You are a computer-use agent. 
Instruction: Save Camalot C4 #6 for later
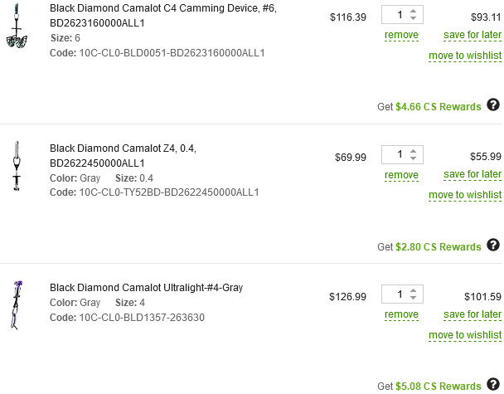point(472,35)
